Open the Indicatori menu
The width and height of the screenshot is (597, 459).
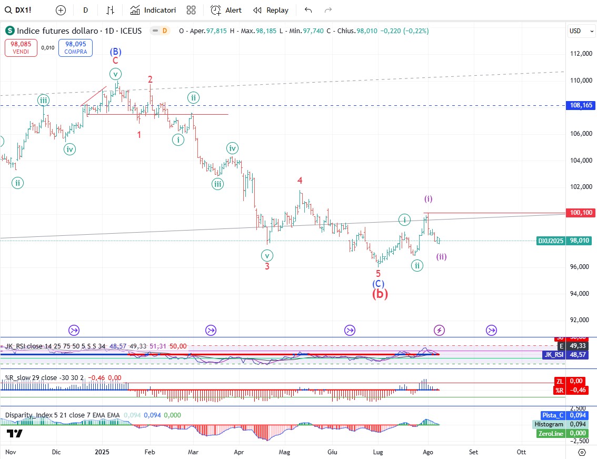[x=153, y=11]
